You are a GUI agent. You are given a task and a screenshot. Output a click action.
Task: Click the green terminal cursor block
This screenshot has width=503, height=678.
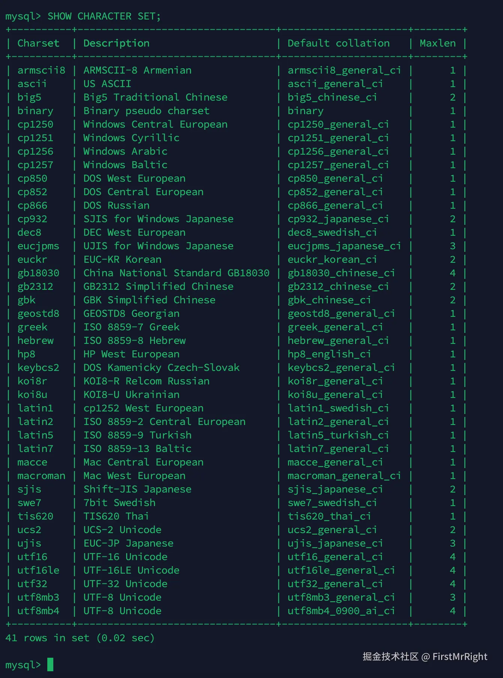tap(50, 664)
